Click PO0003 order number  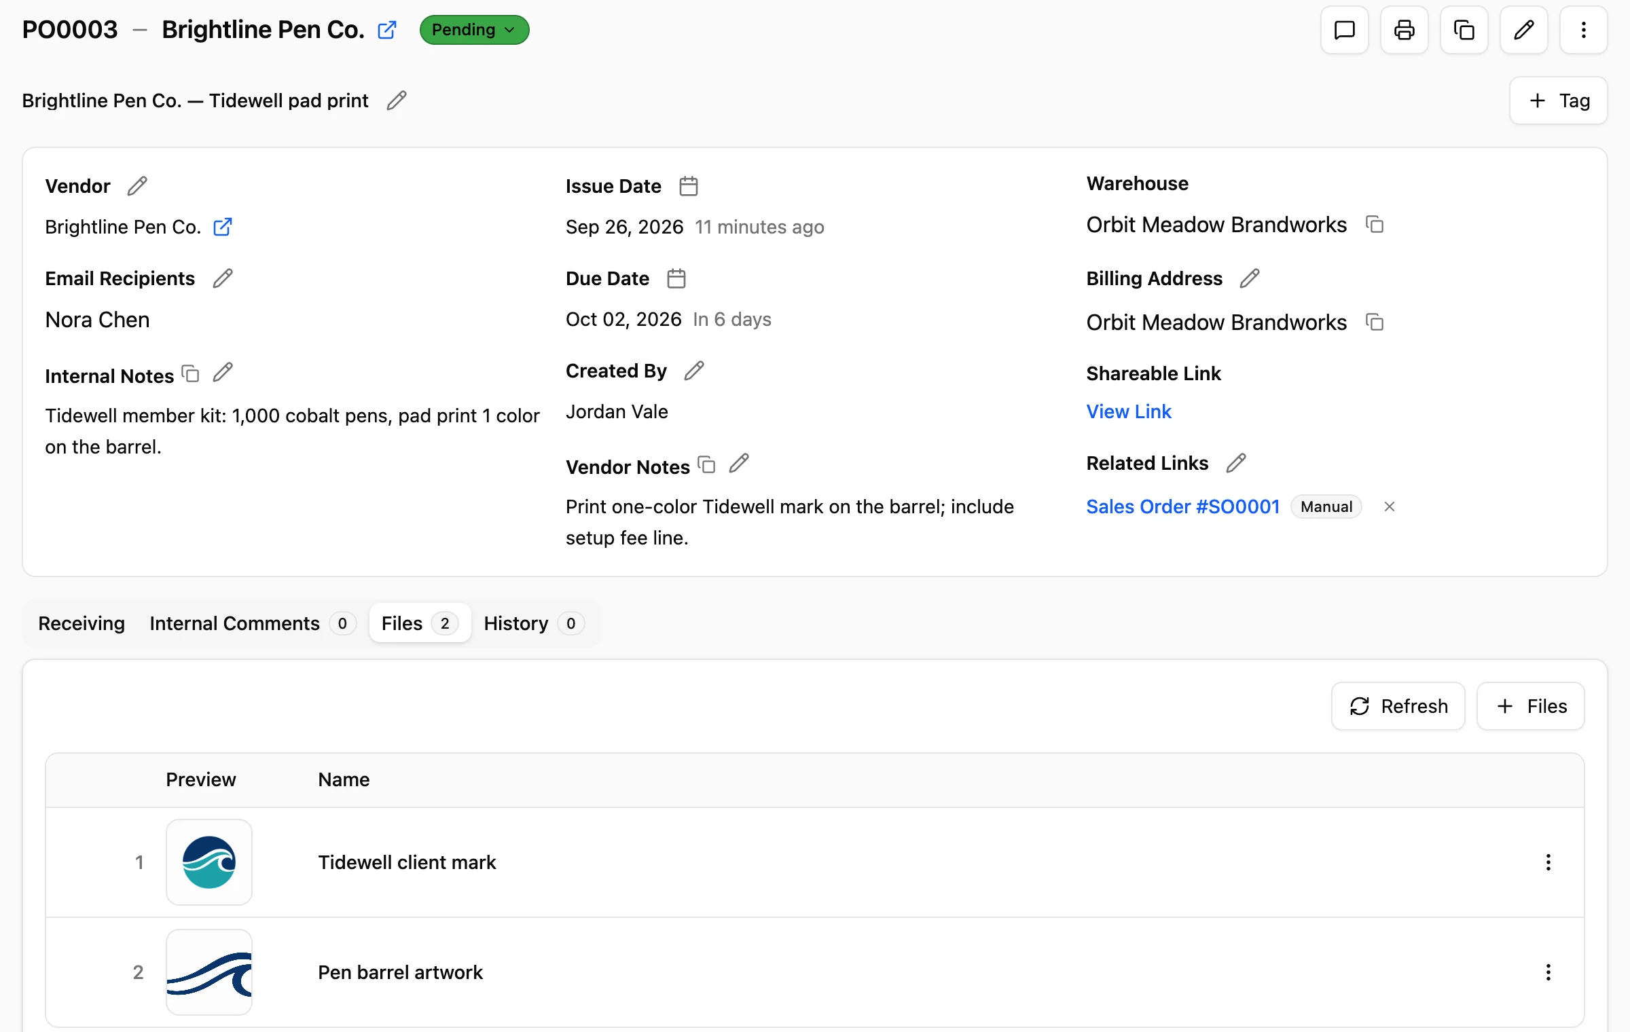70,30
